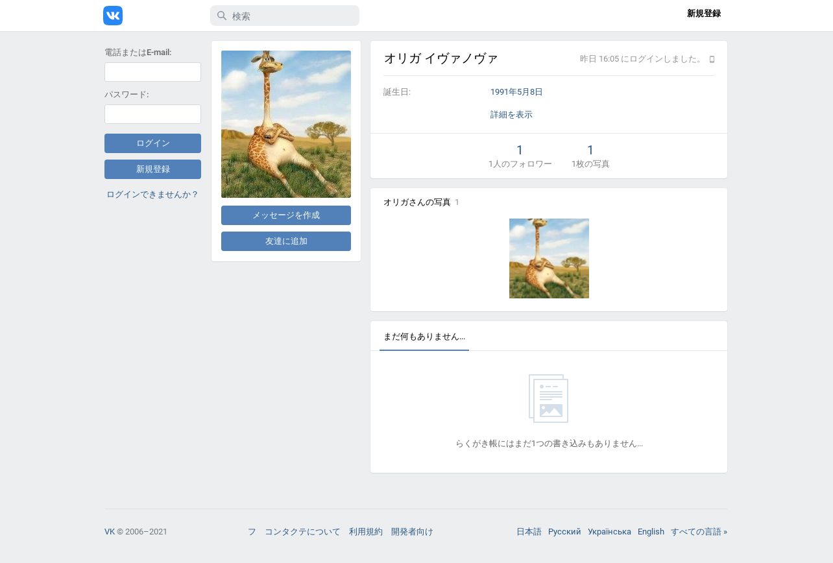Click the 新規登録 button under login

152,169
